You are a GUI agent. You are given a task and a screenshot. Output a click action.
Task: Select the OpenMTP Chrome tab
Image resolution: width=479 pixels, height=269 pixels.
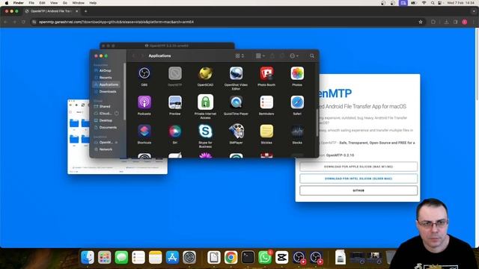point(51,11)
